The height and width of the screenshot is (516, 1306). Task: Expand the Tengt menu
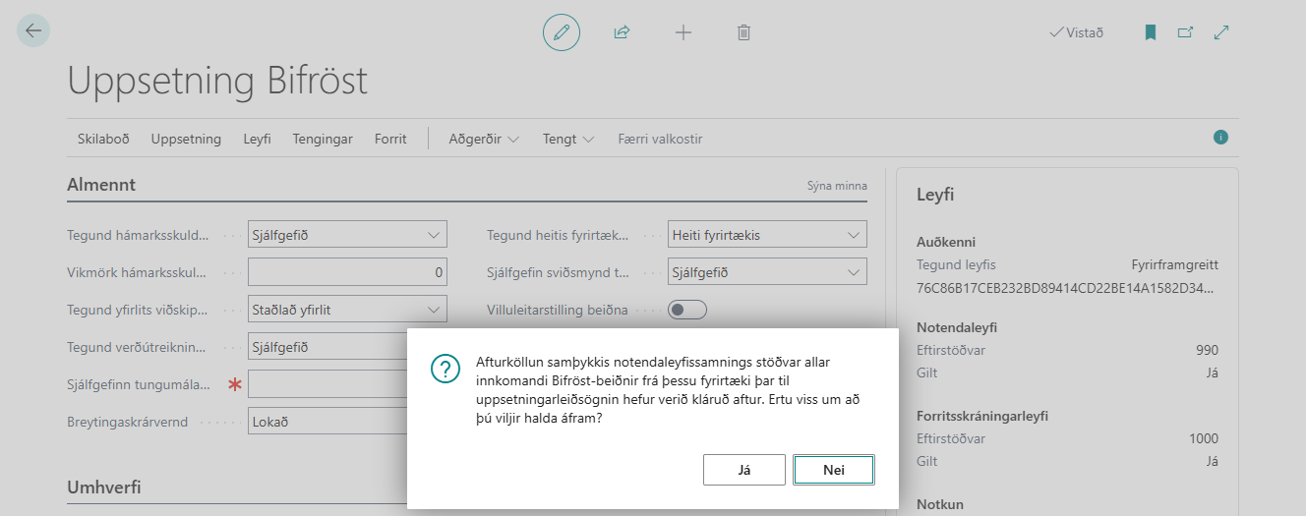click(568, 139)
